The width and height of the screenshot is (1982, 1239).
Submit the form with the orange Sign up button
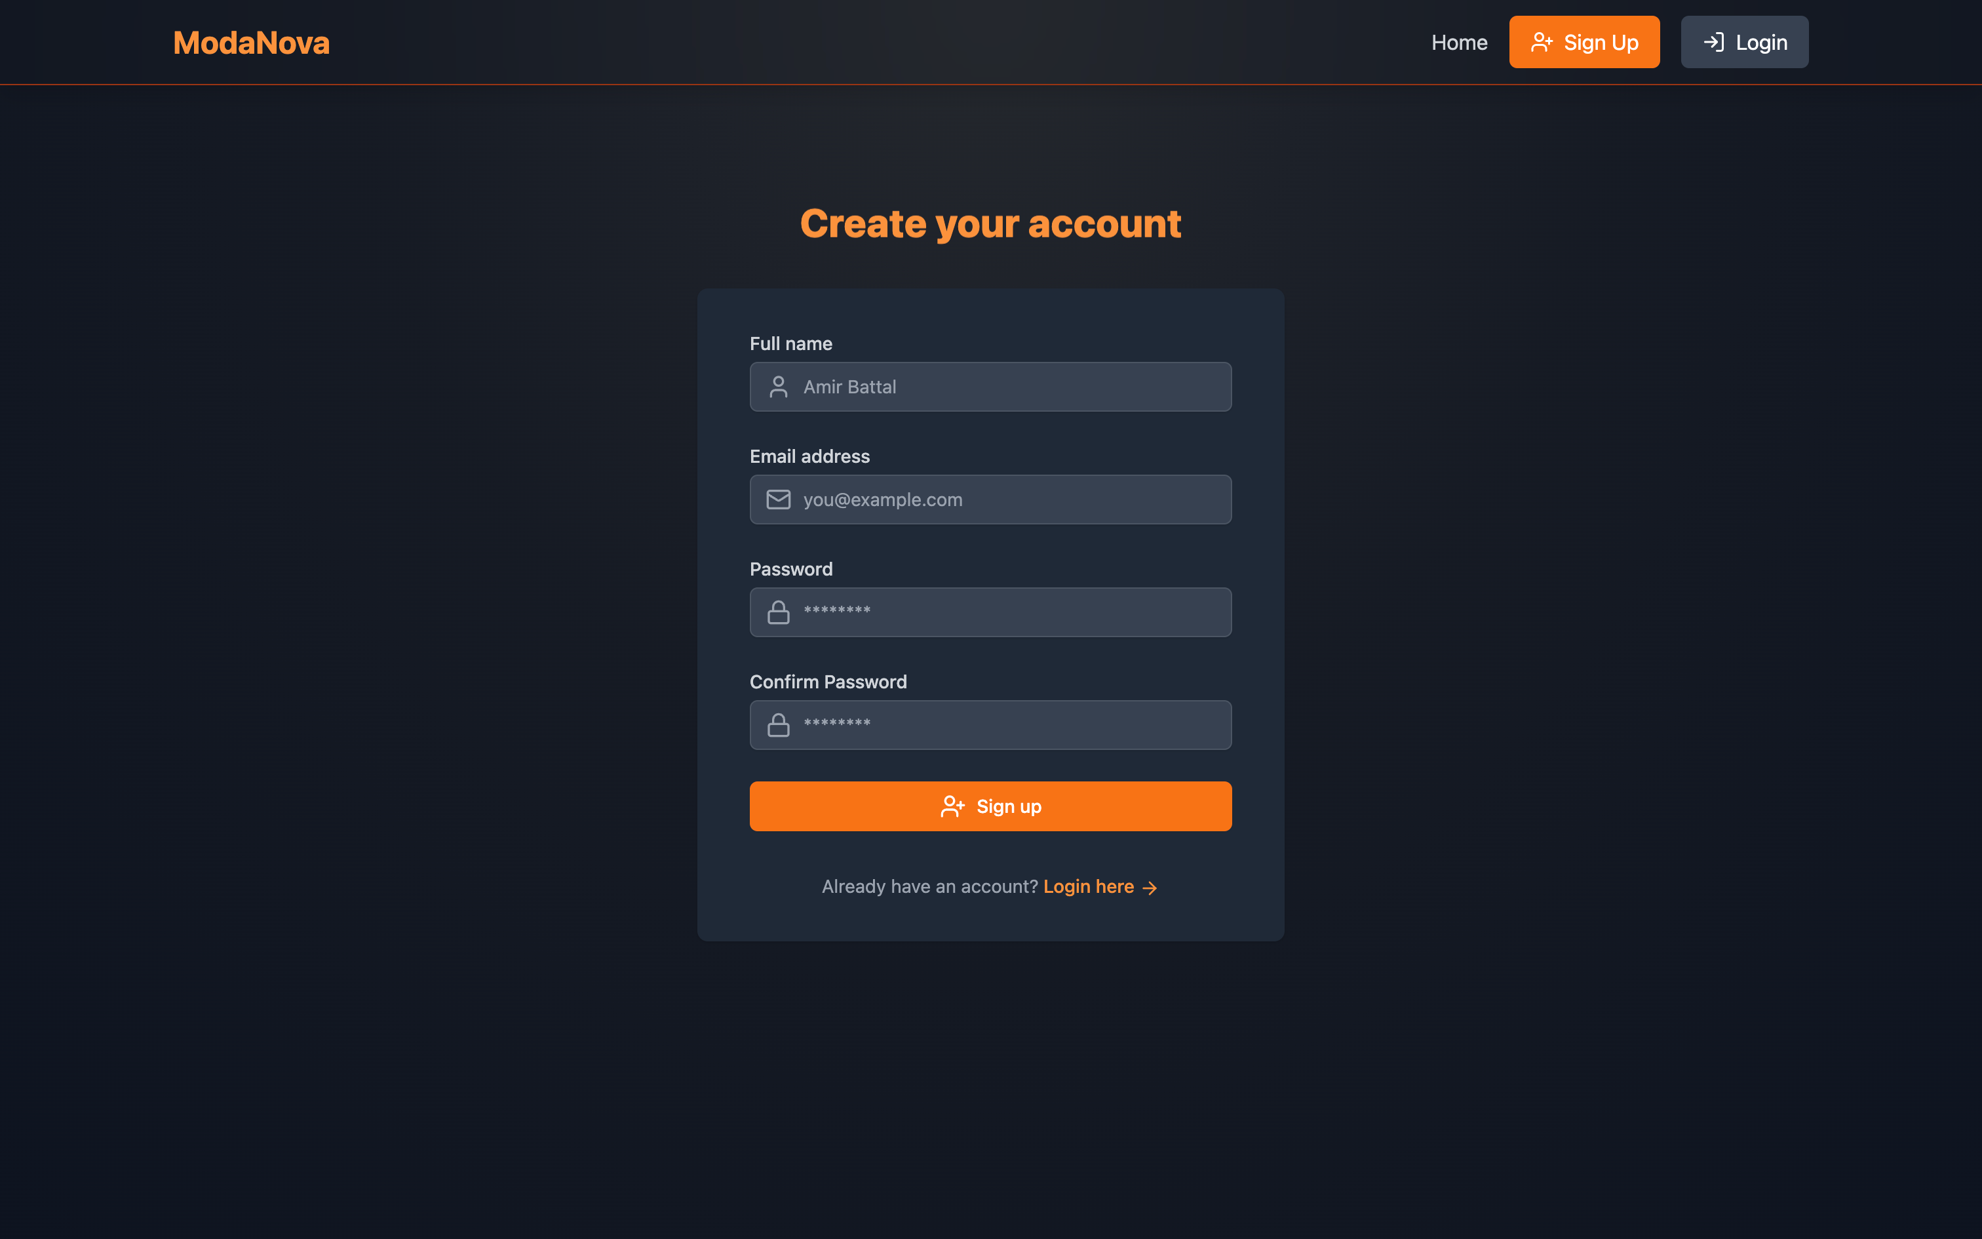point(990,806)
